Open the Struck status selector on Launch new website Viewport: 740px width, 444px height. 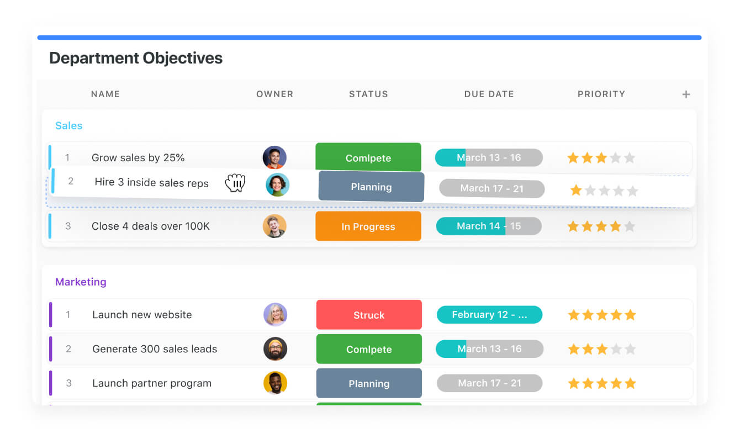(368, 314)
